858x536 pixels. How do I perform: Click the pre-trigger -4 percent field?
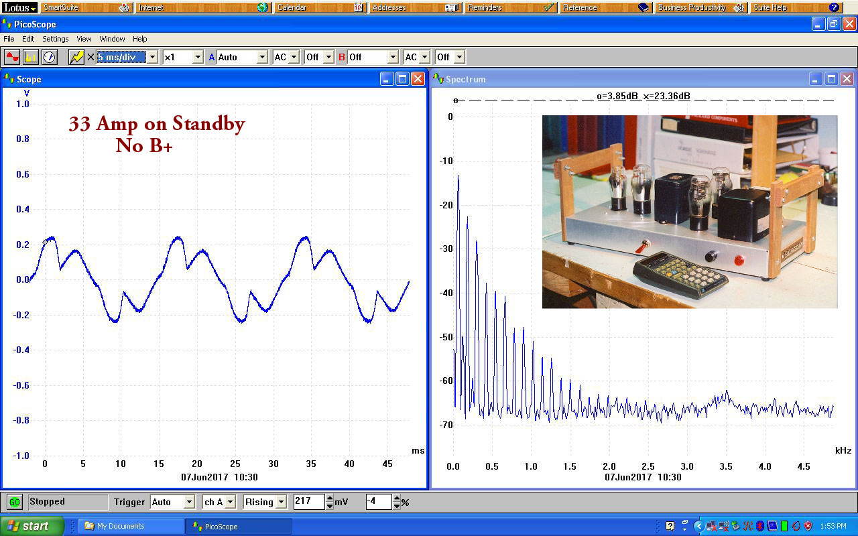click(379, 502)
